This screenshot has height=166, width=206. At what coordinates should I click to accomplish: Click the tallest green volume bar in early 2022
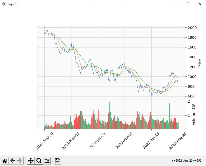(x=110, y=115)
